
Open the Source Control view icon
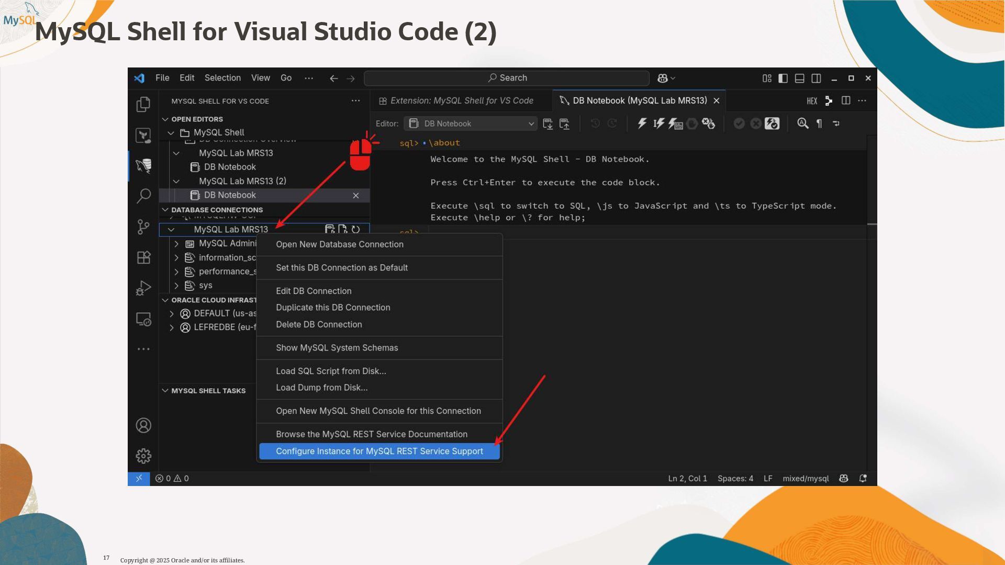143,227
